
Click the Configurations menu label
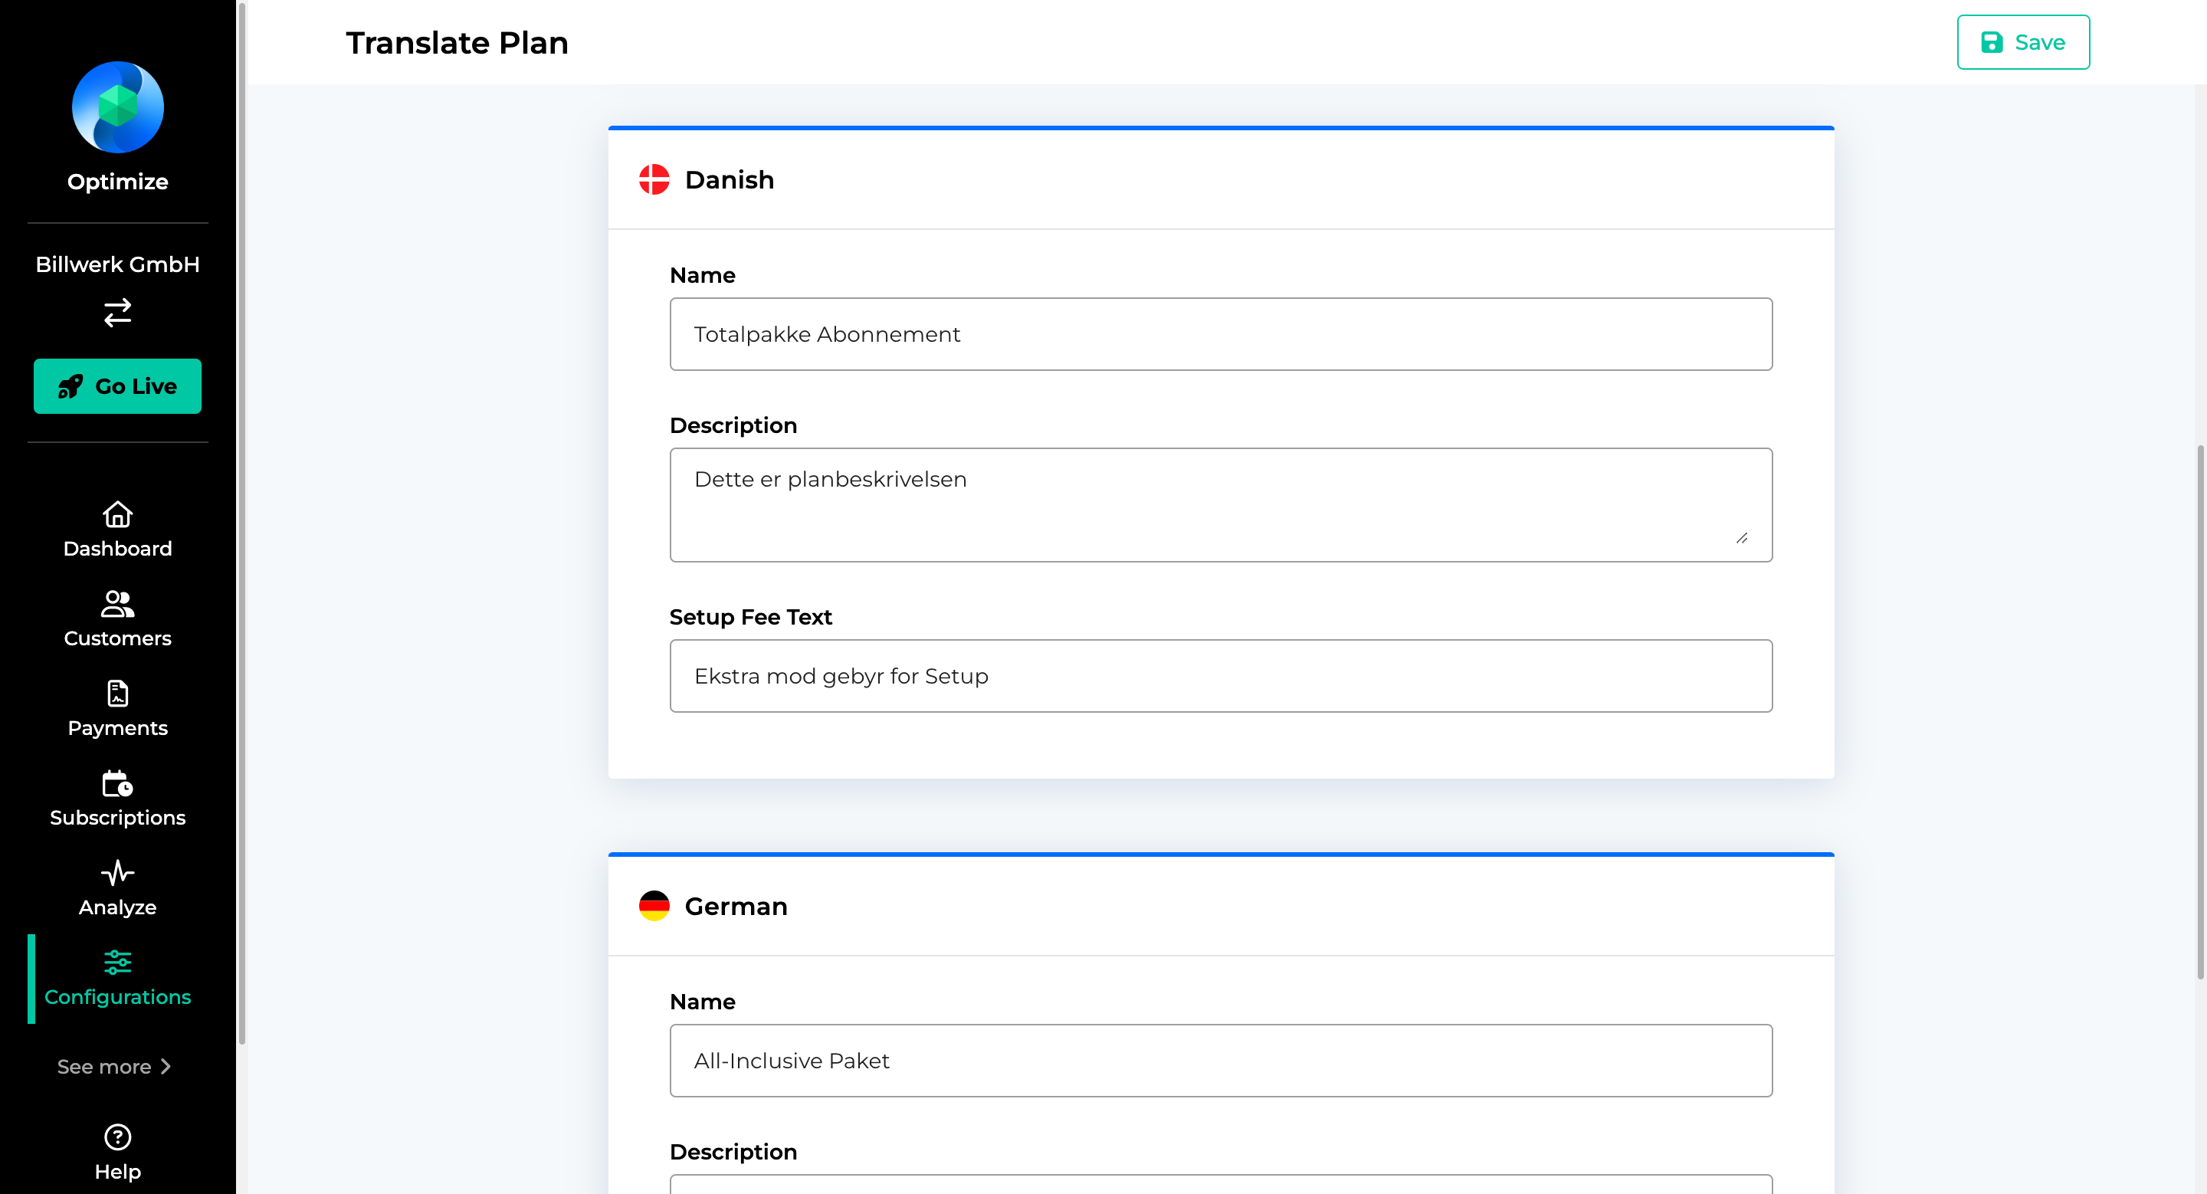pos(117,997)
